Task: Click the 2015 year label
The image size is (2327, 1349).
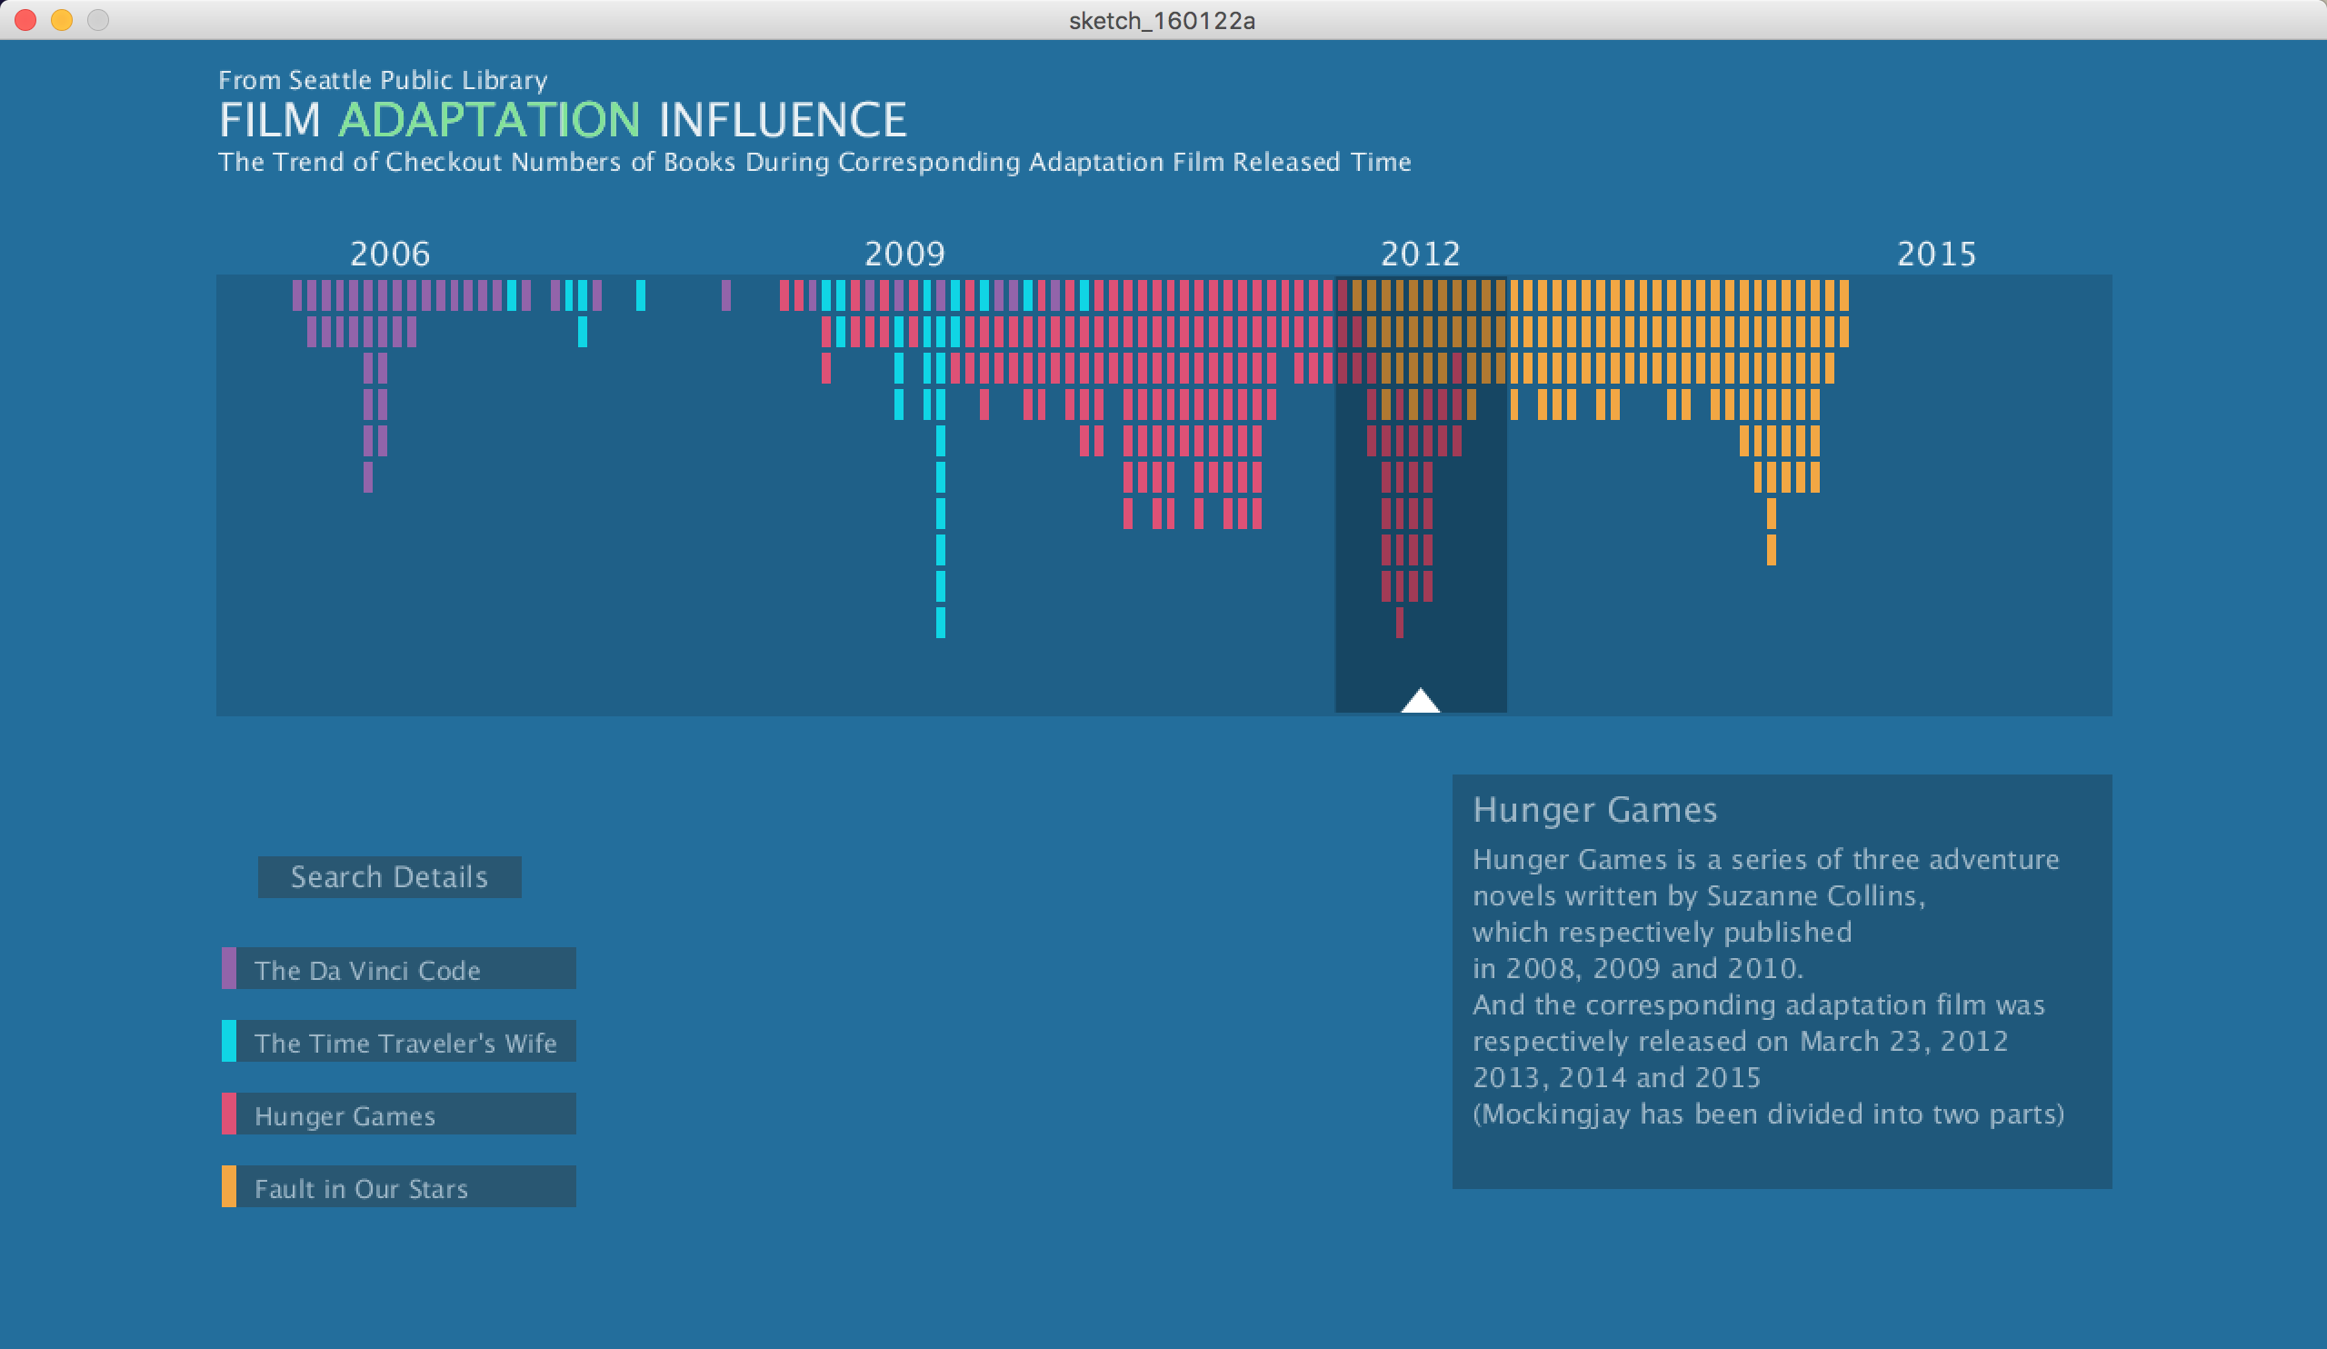Action: (x=1936, y=254)
